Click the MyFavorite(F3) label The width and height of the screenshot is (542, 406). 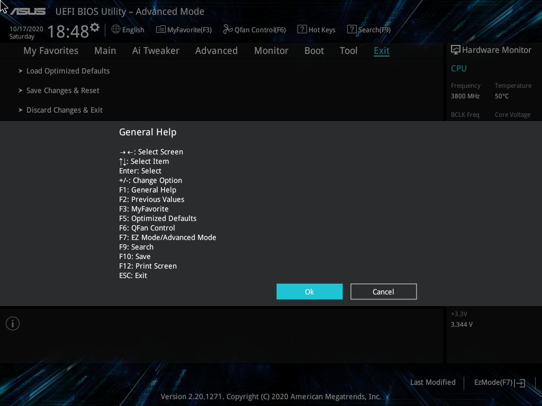[x=189, y=30]
